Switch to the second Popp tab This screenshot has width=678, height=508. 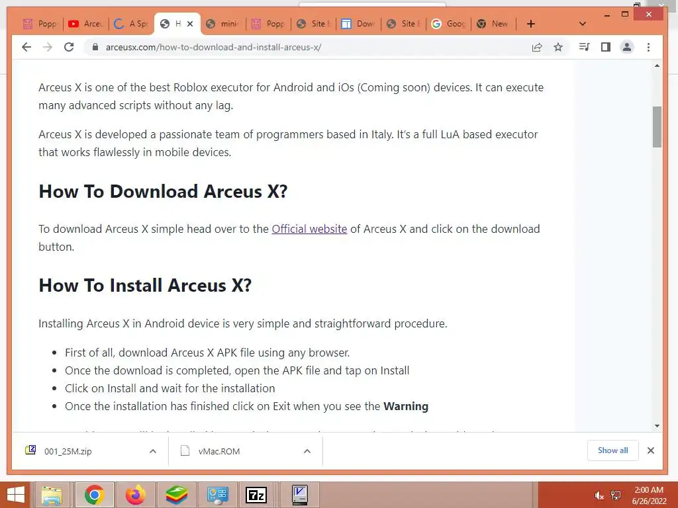point(269,24)
